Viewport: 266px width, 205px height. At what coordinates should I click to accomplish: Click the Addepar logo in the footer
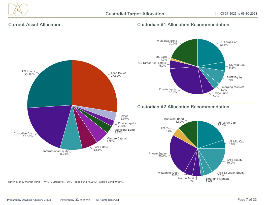(x=82, y=200)
